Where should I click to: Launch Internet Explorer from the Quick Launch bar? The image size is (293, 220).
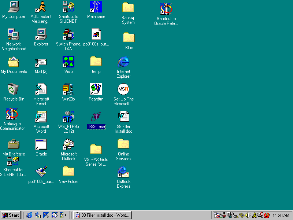point(29,215)
